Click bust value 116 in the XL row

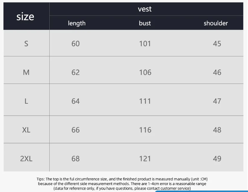(145, 130)
